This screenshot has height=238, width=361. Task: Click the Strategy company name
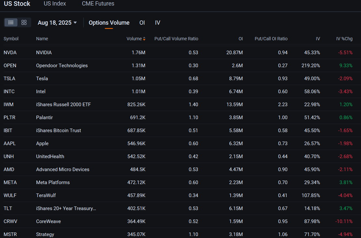(45, 234)
